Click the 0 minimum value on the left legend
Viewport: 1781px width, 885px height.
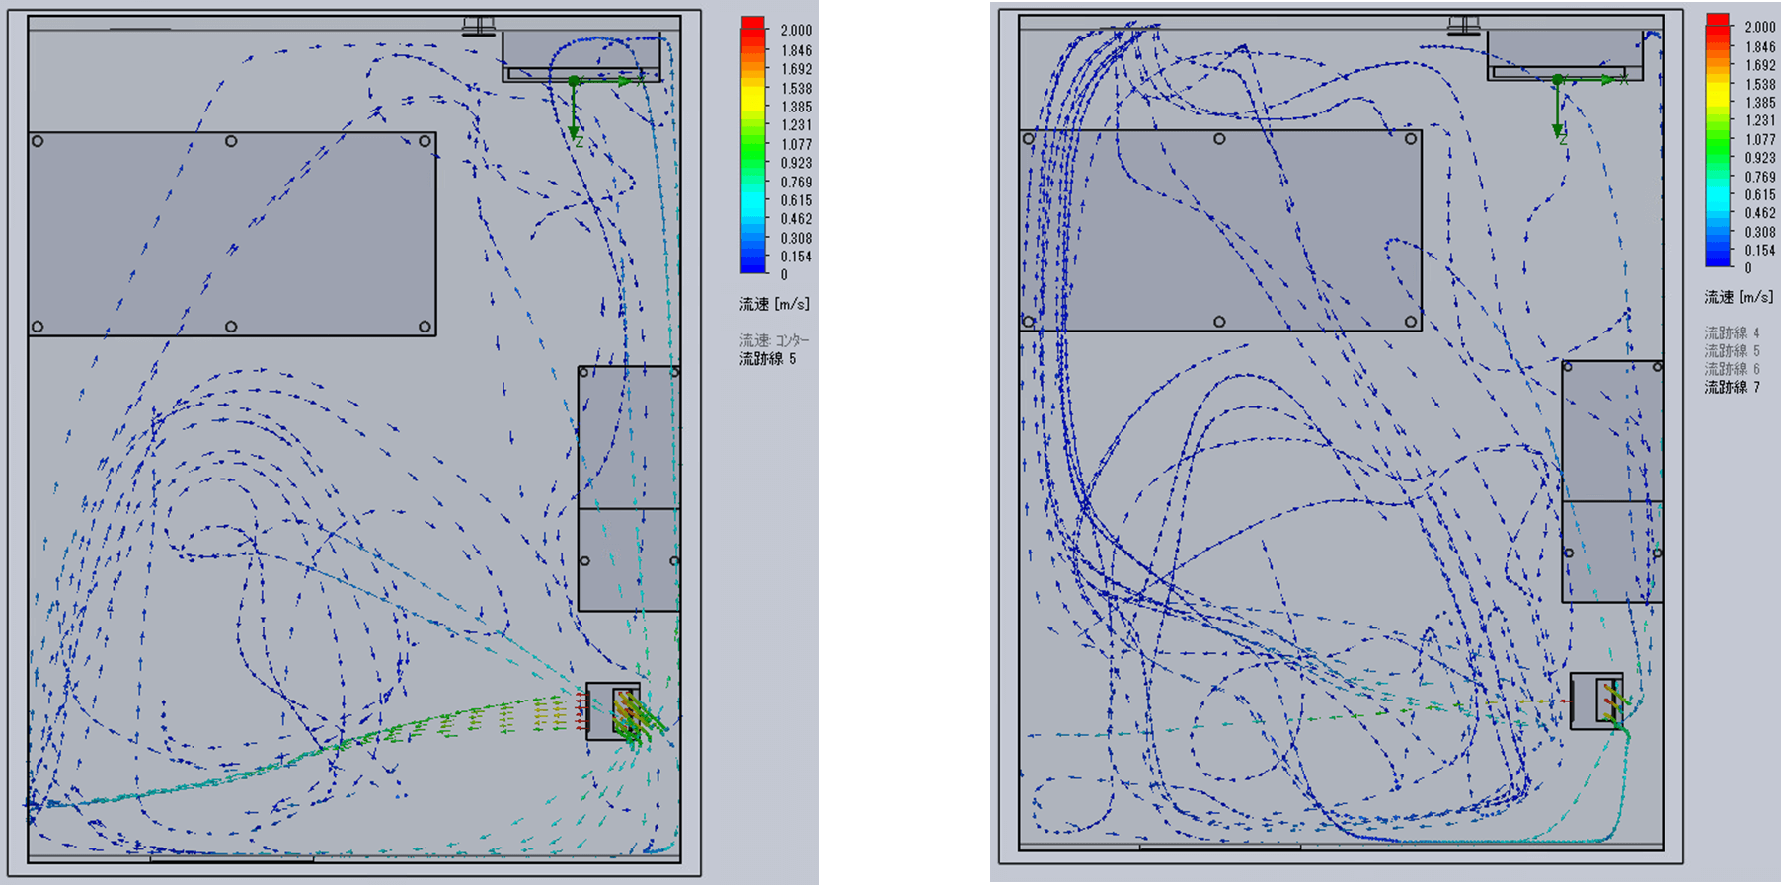tap(784, 275)
